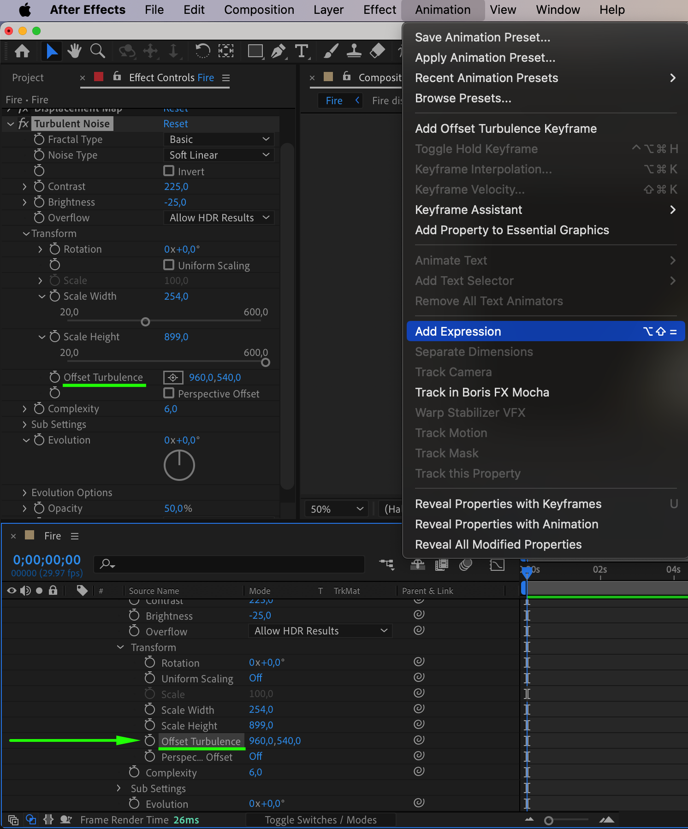Select the Hand tool in toolbar
This screenshot has width=688, height=829.
coord(74,51)
